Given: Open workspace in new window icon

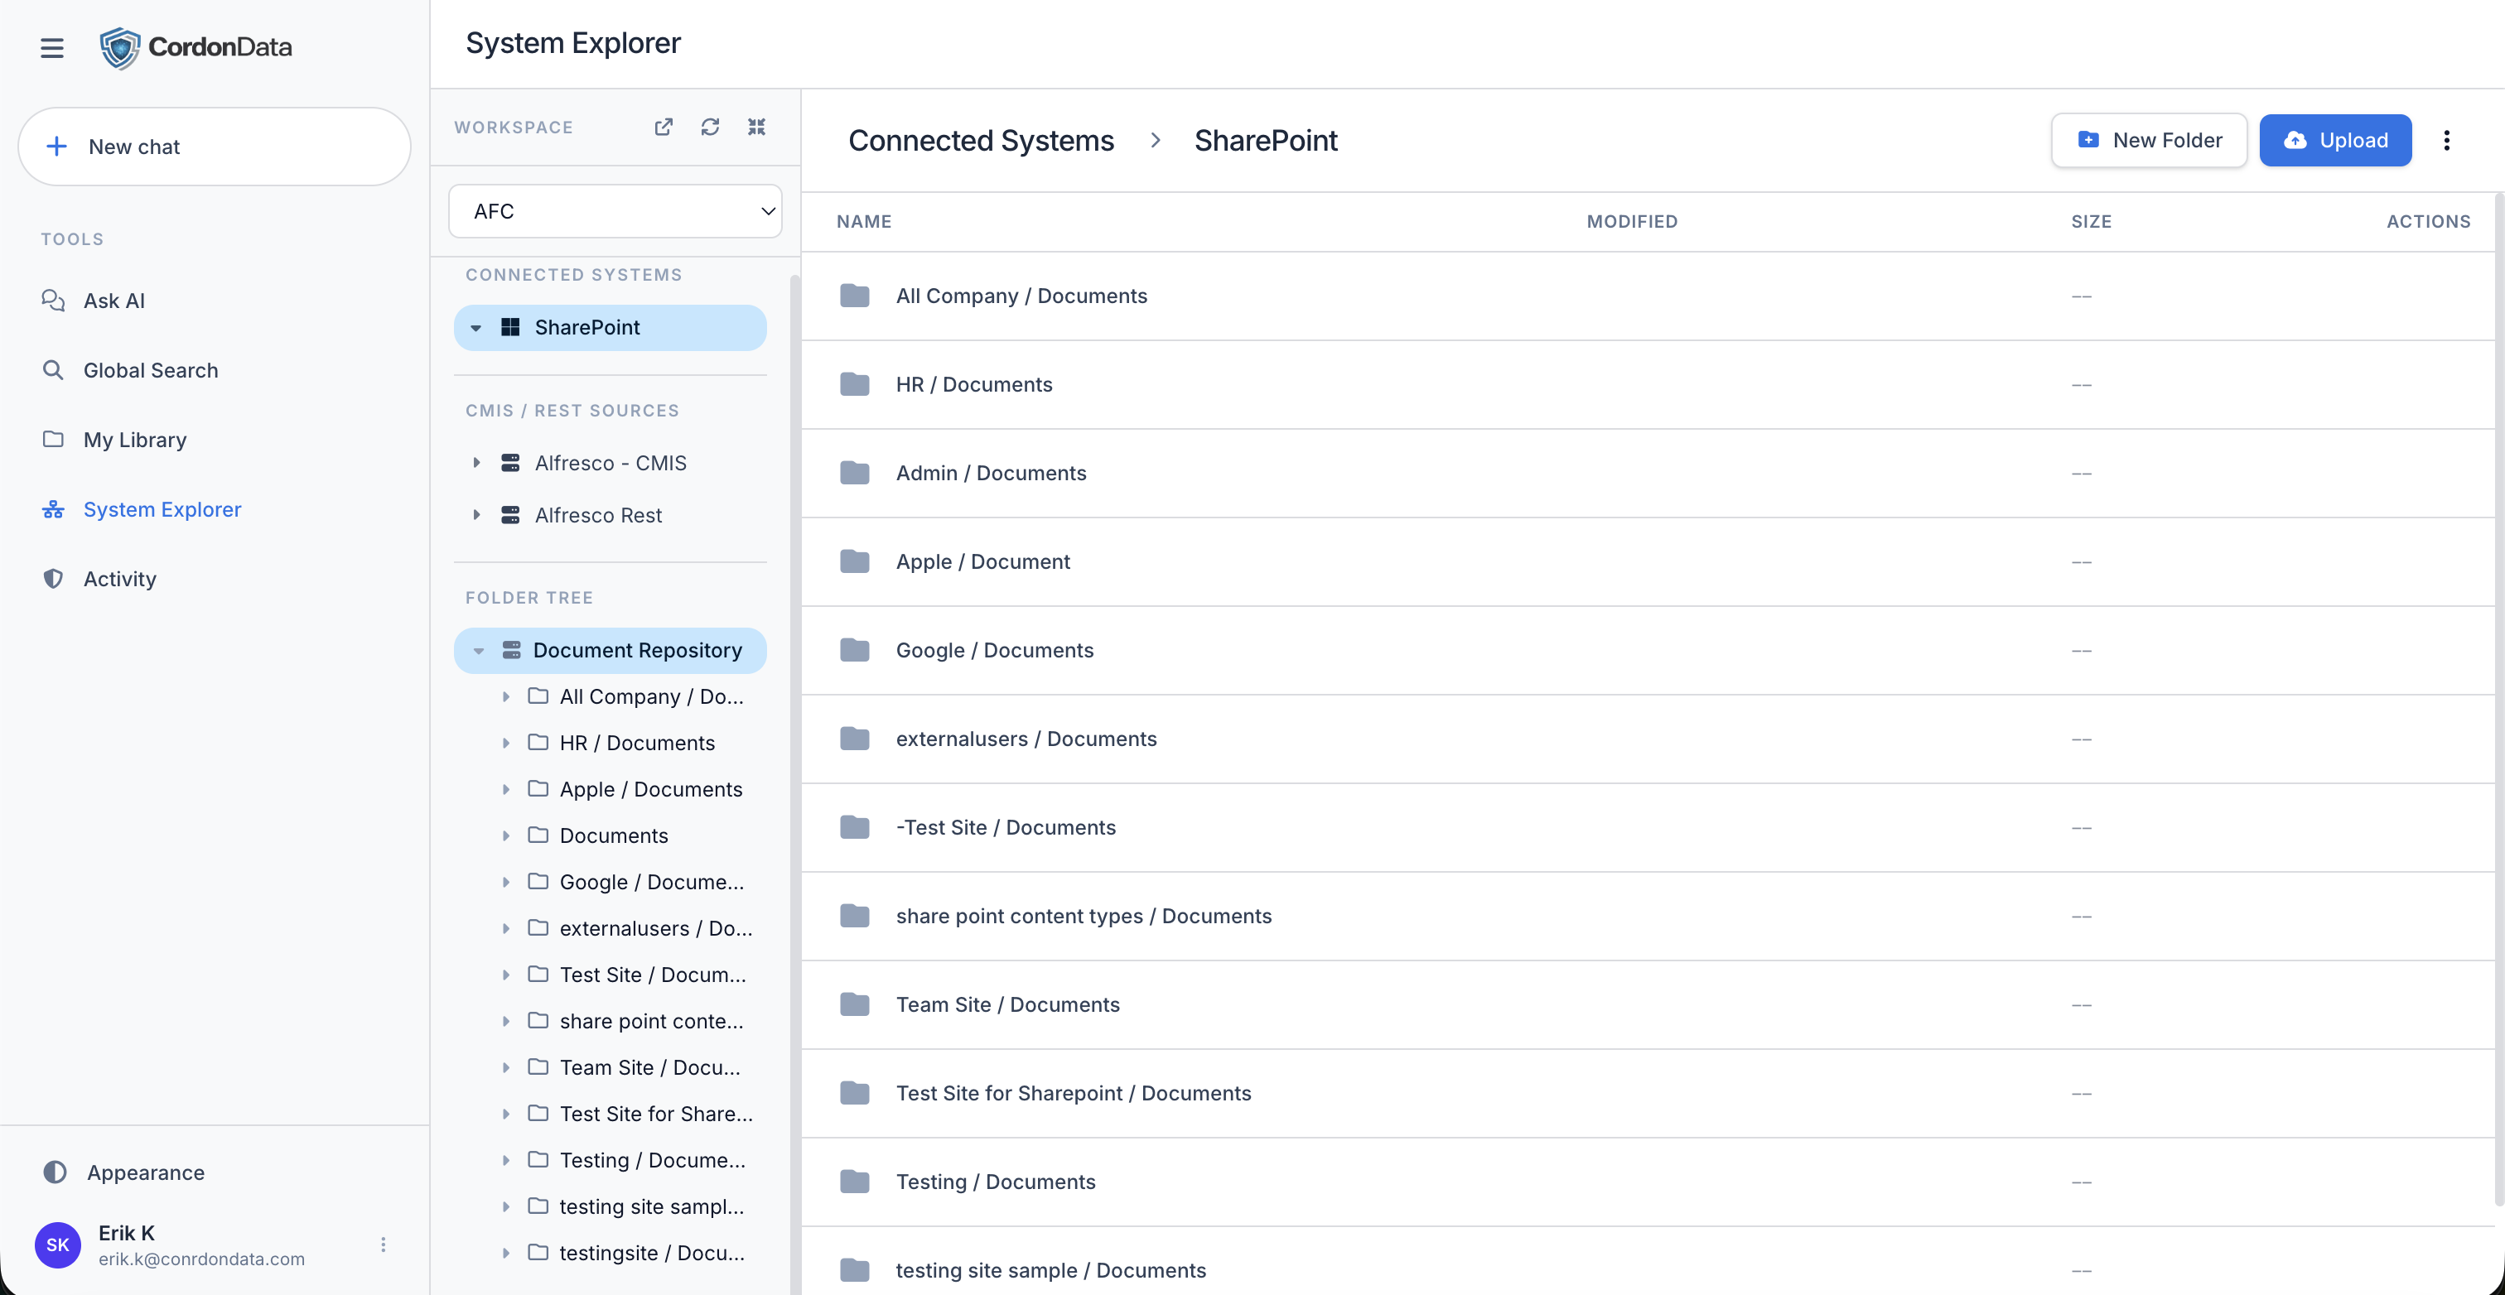Looking at the screenshot, I should (x=664, y=128).
